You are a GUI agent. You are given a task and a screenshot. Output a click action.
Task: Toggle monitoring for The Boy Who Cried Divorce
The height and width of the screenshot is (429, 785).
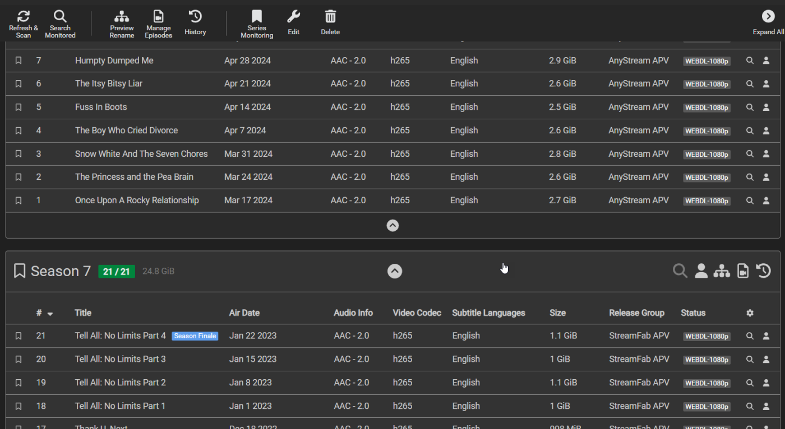[x=19, y=130]
